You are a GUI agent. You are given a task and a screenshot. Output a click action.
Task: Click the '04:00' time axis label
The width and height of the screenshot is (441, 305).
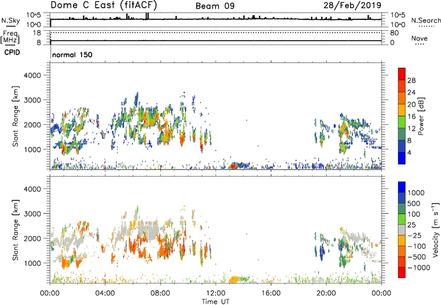click(105, 293)
